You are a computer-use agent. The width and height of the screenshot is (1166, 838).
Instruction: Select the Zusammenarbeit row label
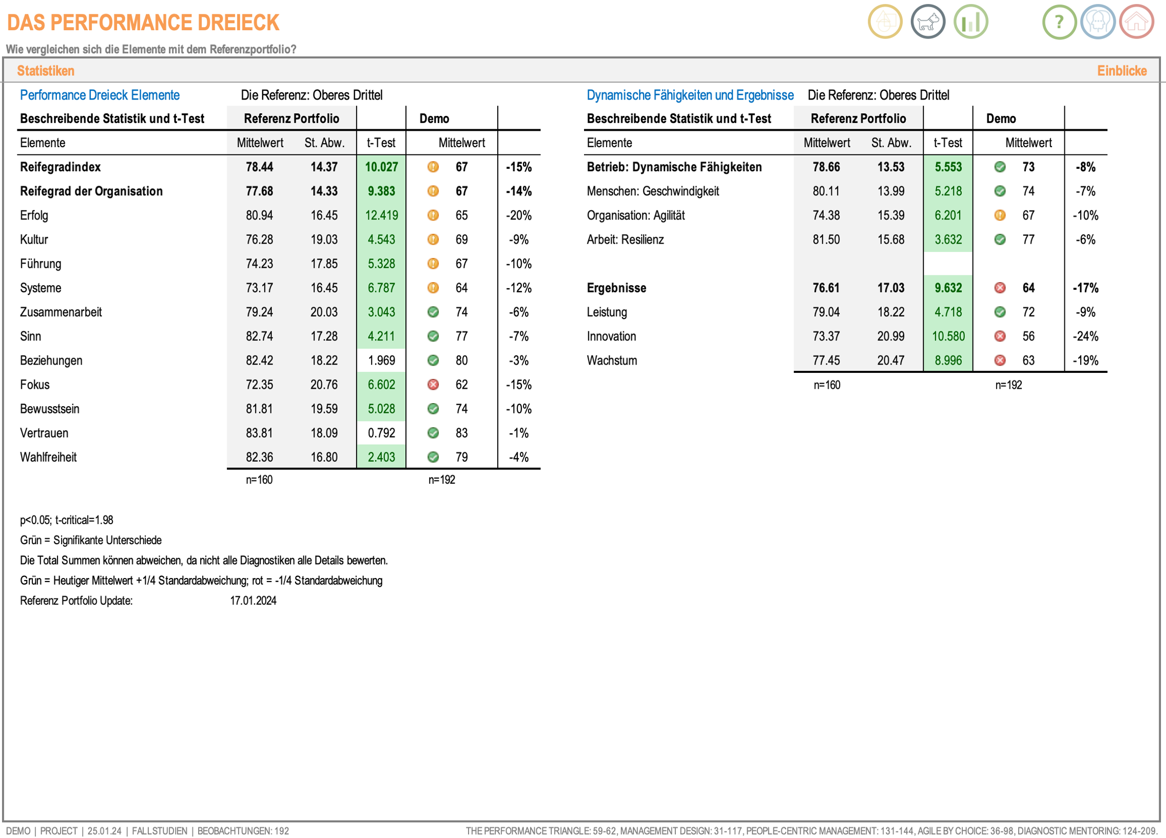tap(61, 312)
